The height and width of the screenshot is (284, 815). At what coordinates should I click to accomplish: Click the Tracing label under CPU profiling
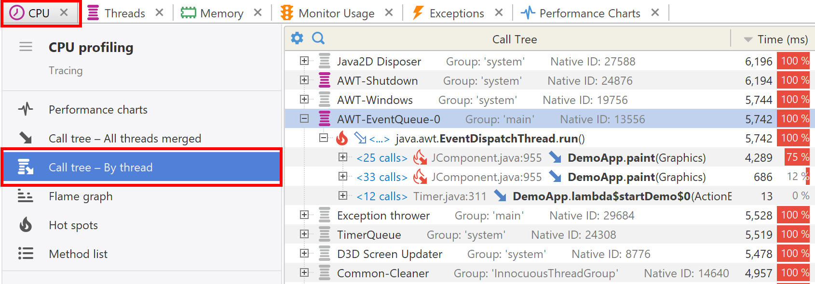pyautogui.click(x=66, y=71)
